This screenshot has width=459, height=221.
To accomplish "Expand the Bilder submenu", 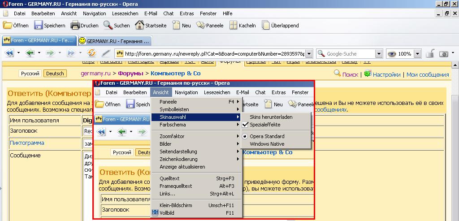I will tap(197, 144).
